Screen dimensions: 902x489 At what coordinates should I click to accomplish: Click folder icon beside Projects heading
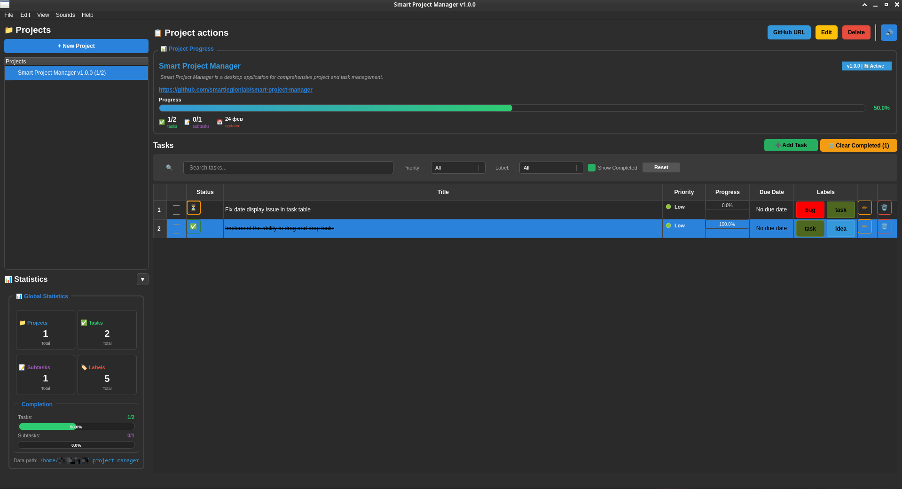8,30
